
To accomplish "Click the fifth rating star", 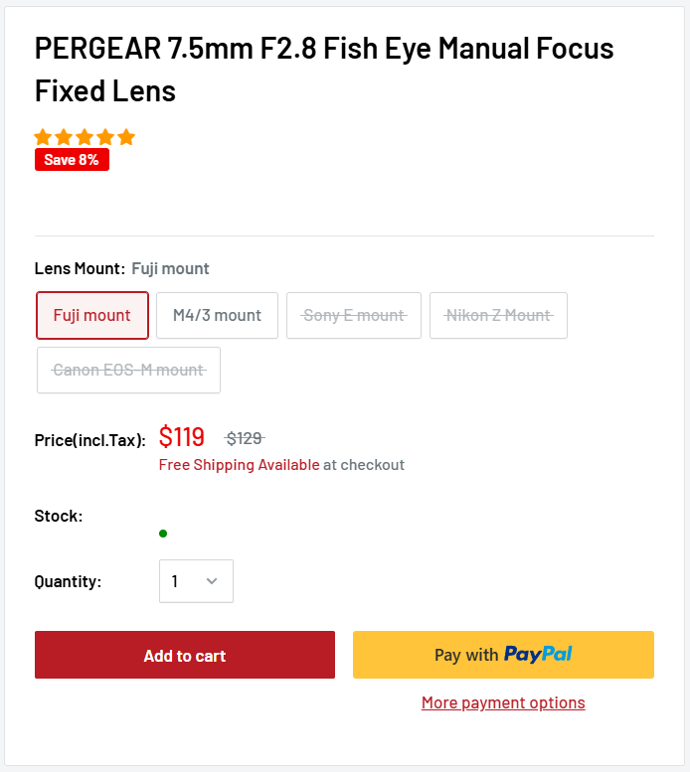I will coord(126,137).
